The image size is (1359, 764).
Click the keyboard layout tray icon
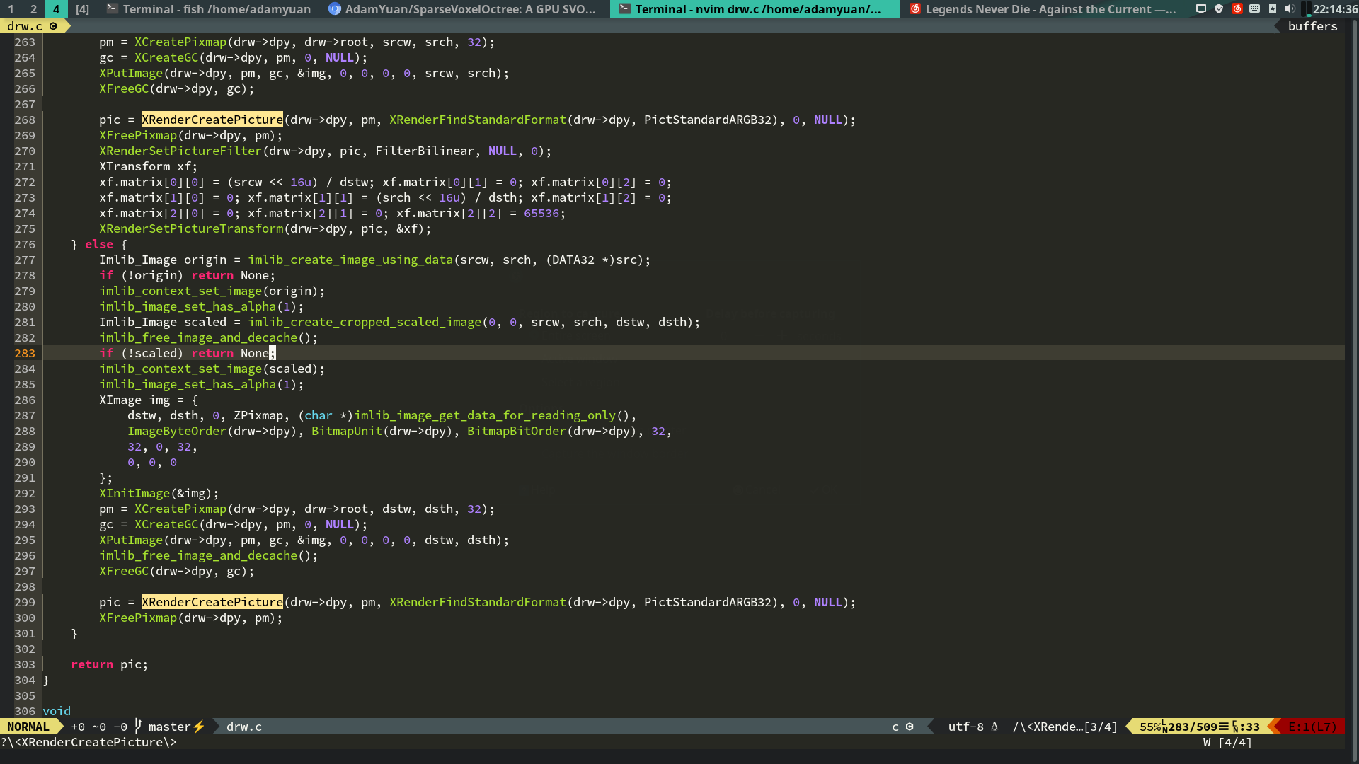[x=1254, y=9]
